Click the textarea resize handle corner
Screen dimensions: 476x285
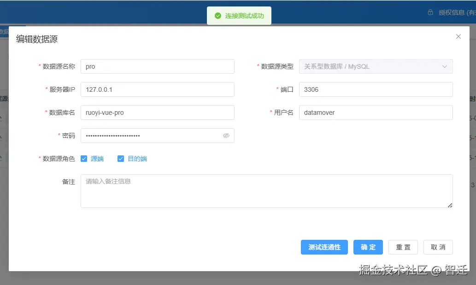[x=450, y=205]
